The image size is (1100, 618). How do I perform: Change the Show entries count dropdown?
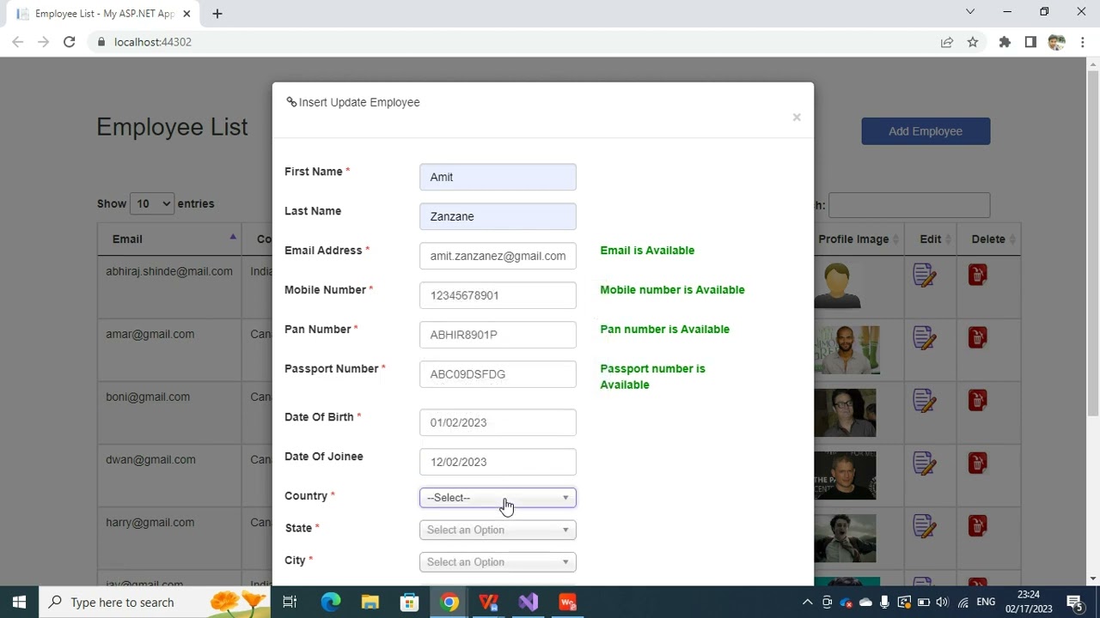[x=152, y=203]
